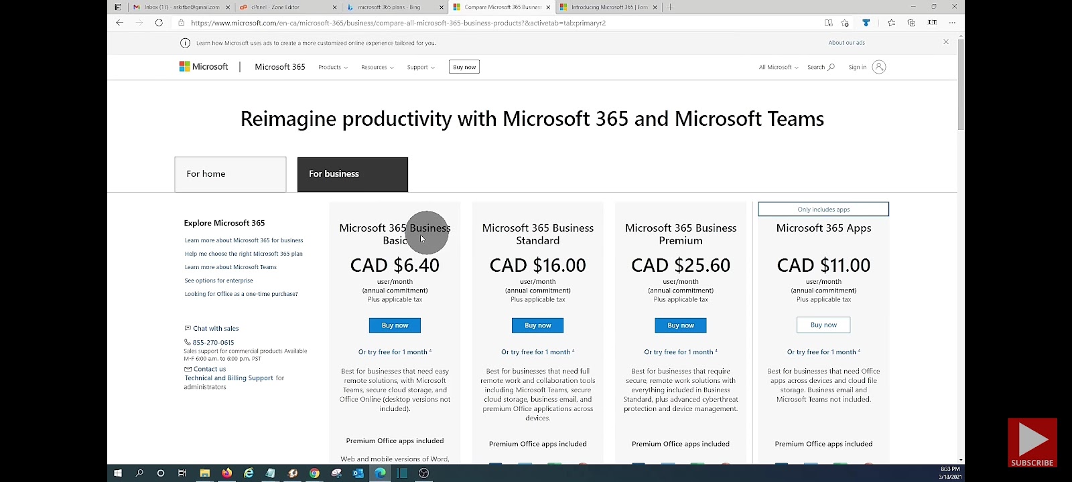Open the Favorites list in Edge toolbar
Viewport: 1072px width, 482px height.
(891, 23)
